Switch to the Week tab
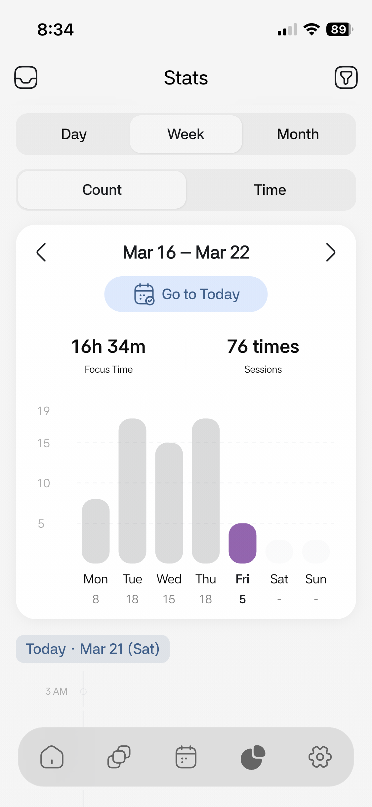Screen dimensions: 372x807 [x=186, y=134]
